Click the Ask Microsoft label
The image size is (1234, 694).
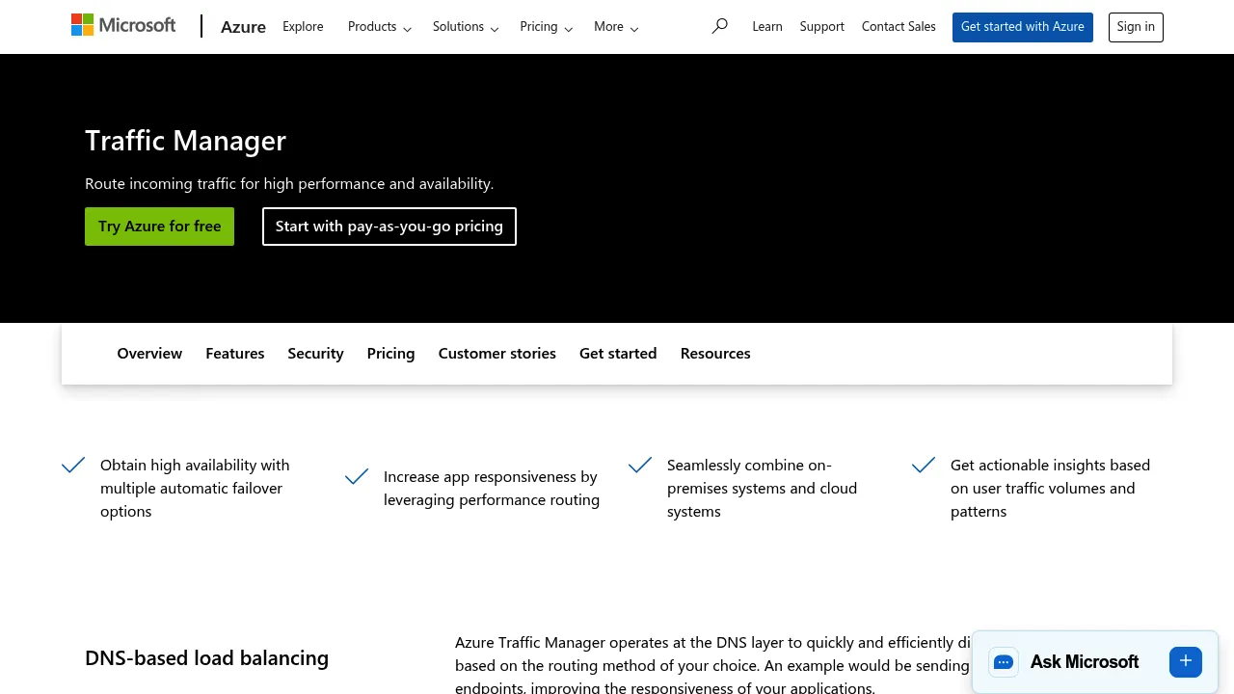point(1085,662)
